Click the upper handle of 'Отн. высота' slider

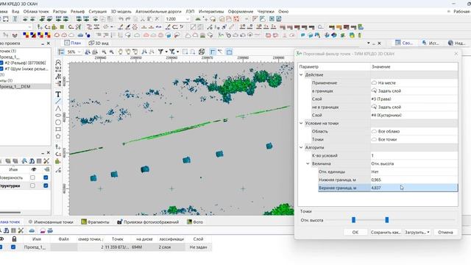(387, 220)
